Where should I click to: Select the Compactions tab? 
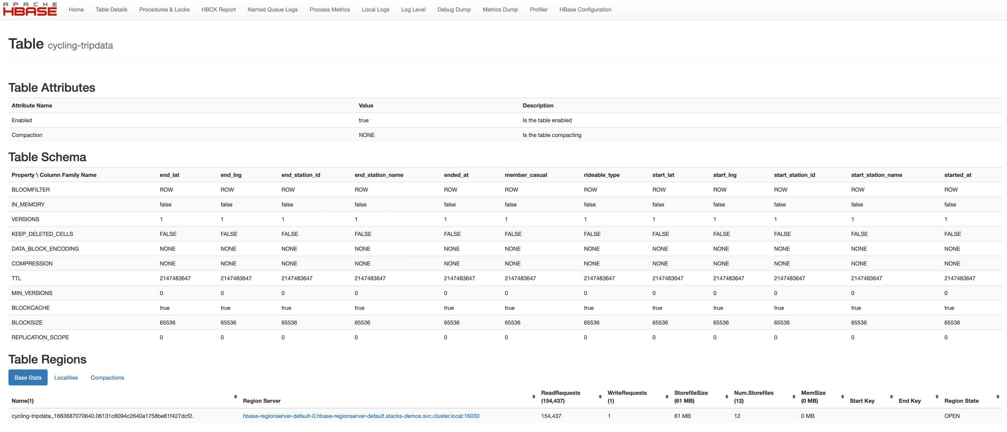click(x=107, y=377)
